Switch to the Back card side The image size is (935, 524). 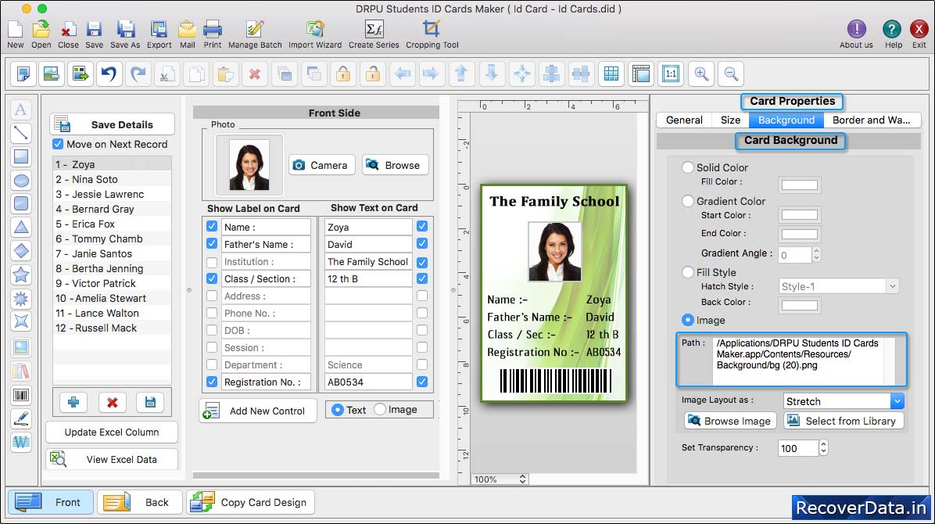pos(140,503)
